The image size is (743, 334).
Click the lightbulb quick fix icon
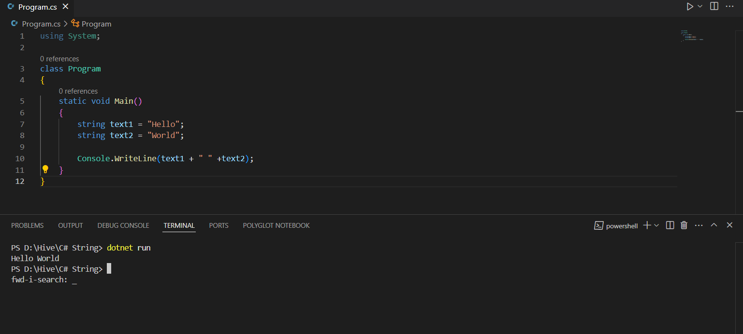[x=45, y=169]
